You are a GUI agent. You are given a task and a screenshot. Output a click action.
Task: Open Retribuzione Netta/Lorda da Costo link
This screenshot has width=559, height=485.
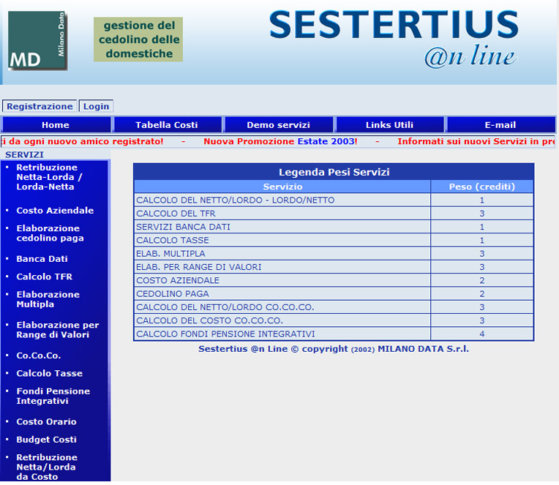(47, 467)
